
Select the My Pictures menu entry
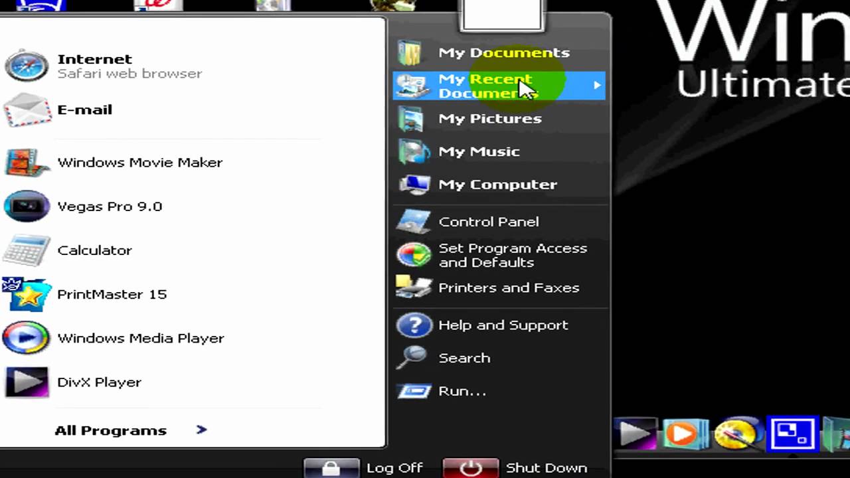pyautogui.click(x=499, y=118)
